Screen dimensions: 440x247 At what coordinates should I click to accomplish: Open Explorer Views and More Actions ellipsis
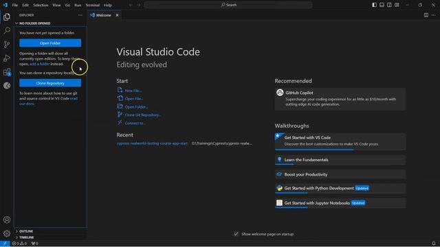click(80, 15)
